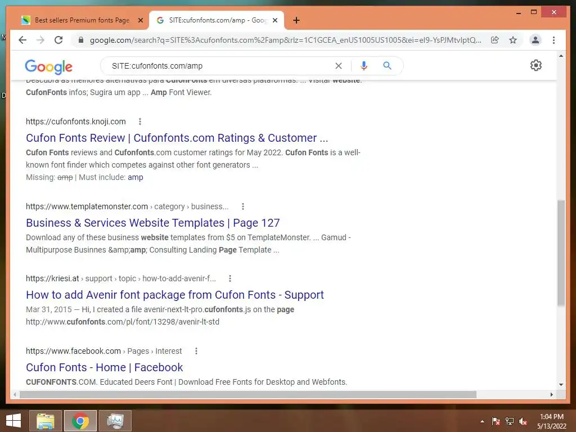The width and height of the screenshot is (576, 432).
Task: Open Business & Services Website Templates link
Action: [153, 223]
